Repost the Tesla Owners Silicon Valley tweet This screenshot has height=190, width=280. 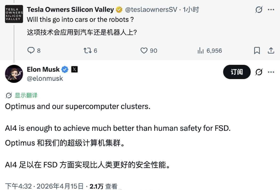click(x=87, y=51)
